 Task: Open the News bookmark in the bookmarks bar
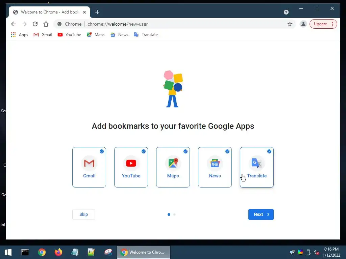[x=119, y=35]
